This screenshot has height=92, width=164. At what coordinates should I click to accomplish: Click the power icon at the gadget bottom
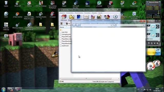[x=149, y=43]
